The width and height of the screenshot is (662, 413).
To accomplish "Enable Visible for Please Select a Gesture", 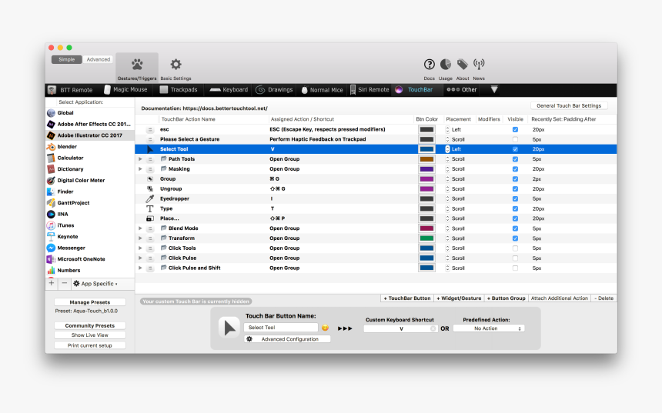I will [515, 139].
